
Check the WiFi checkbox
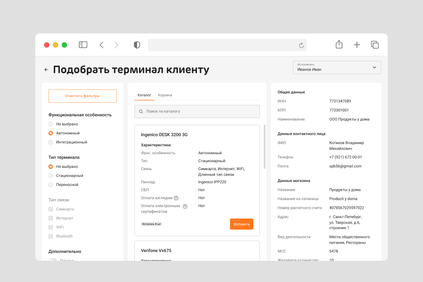50,227
